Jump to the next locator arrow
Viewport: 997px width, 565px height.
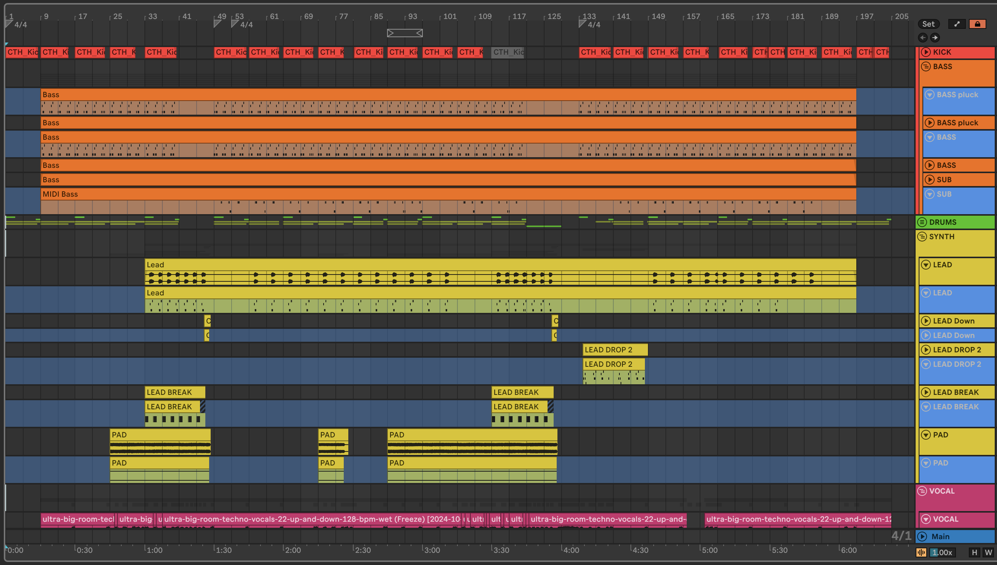click(x=935, y=38)
